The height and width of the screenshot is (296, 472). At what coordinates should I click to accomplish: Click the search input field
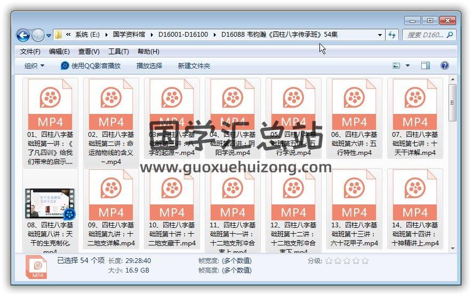(x=424, y=35)
